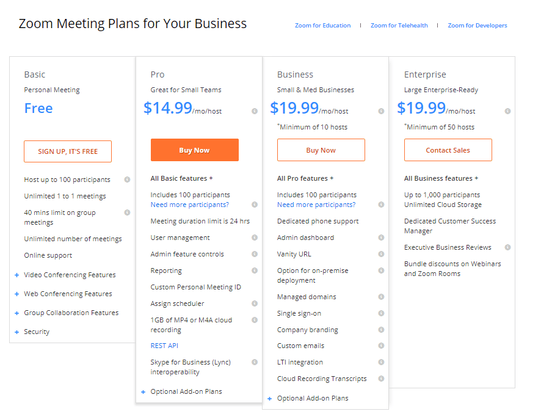Image resolution: width=541 pixels, height=414 pixels.
Task: Click the blue Free price text
Action: coord(38,108)
